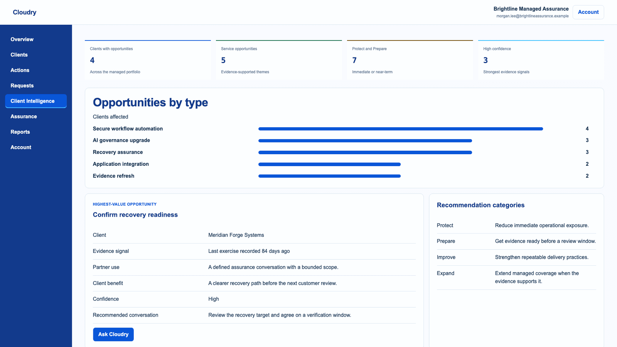Open the Overview page in sidebar

[36, 39]
